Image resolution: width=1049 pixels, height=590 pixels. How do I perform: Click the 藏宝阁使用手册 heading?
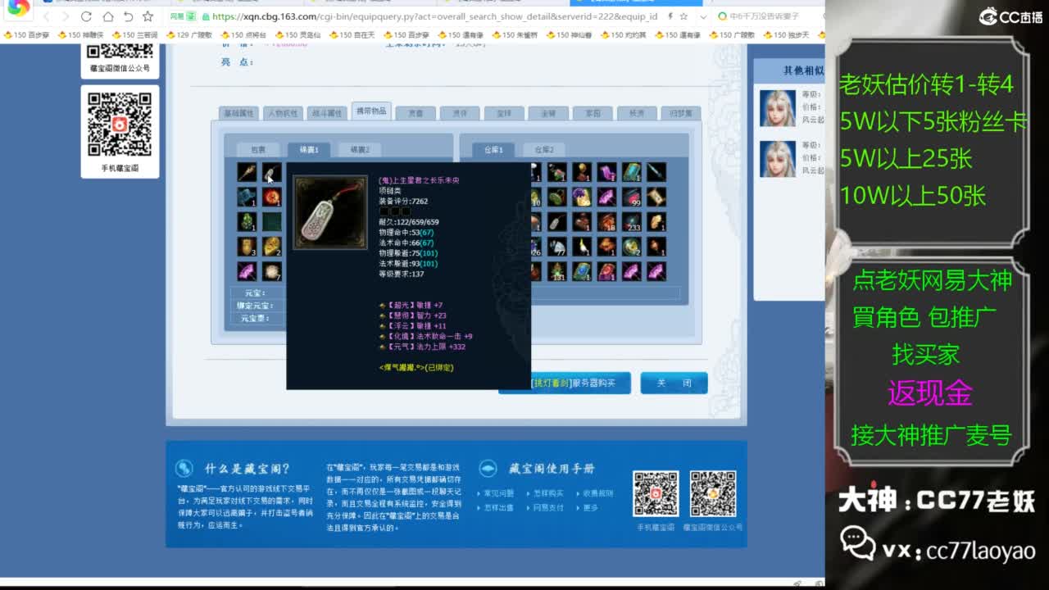click(x=552, y=469)
